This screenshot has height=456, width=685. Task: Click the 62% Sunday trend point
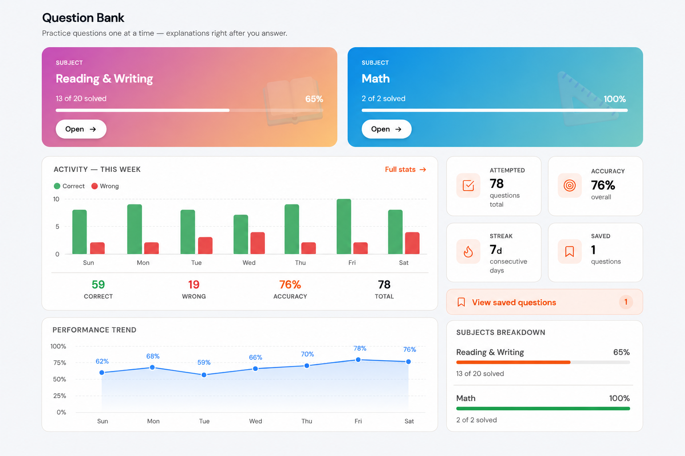click(102, 372)
